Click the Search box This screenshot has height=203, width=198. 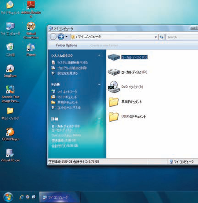[x=182, y=37]
